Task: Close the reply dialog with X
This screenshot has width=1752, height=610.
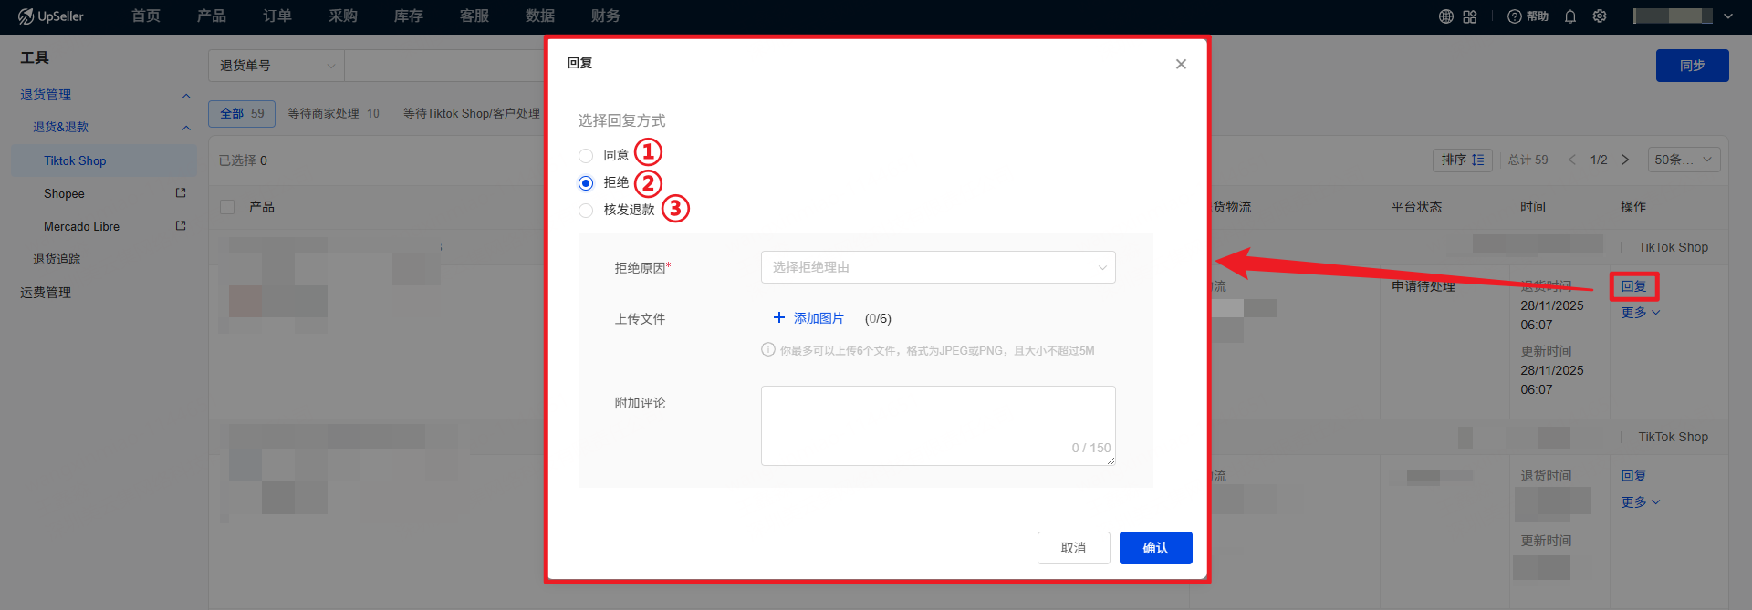Action: (x=1181, y=64)
